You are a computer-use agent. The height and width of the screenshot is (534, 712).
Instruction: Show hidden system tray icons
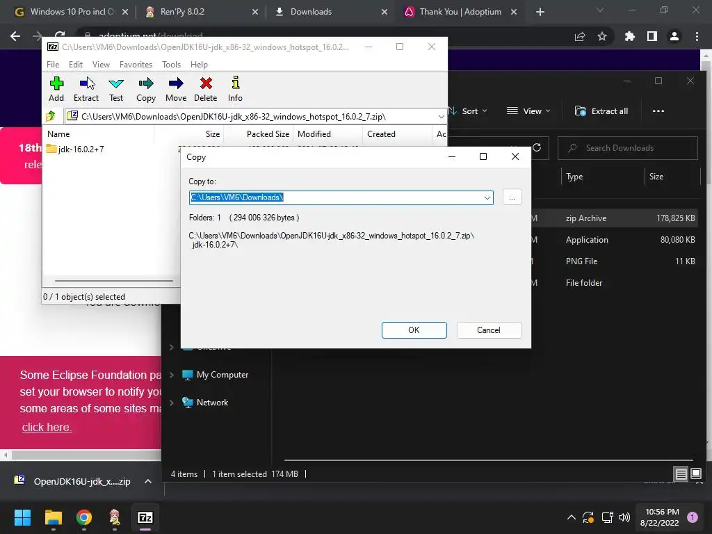[572, 517]
